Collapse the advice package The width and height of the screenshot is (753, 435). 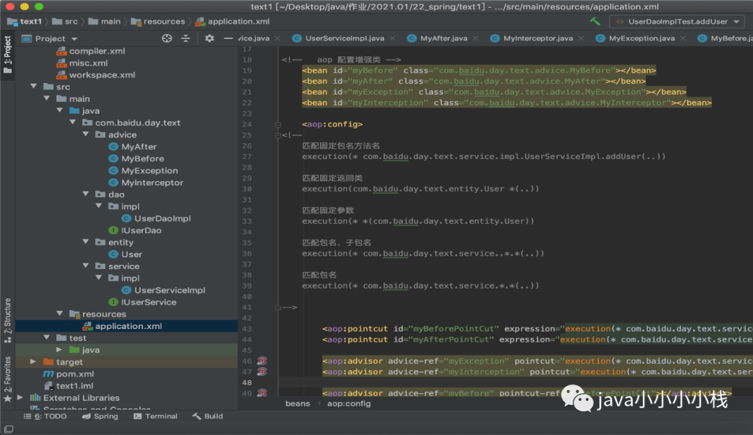[x=86, y=135]
